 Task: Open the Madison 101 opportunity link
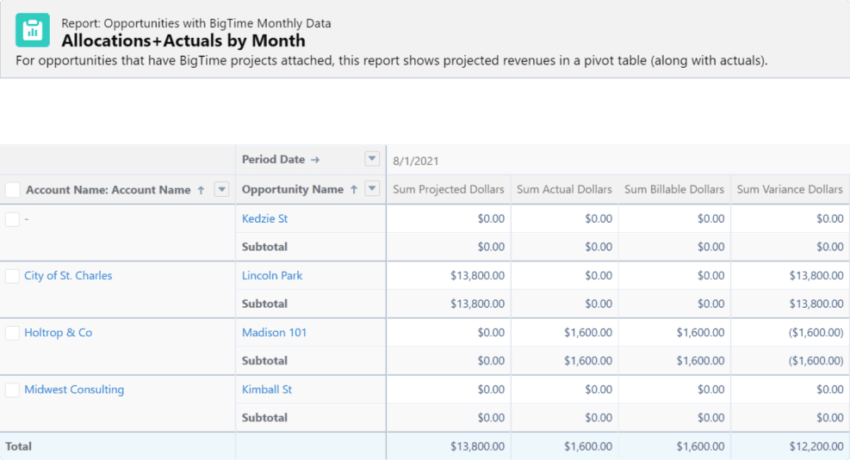[x=275, y=332]
